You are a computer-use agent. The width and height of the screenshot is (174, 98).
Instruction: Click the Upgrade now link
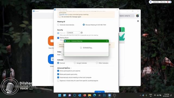pyautogui.click(x=63, y=14)
